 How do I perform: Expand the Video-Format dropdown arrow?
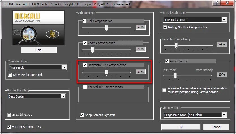pos(224,115)
